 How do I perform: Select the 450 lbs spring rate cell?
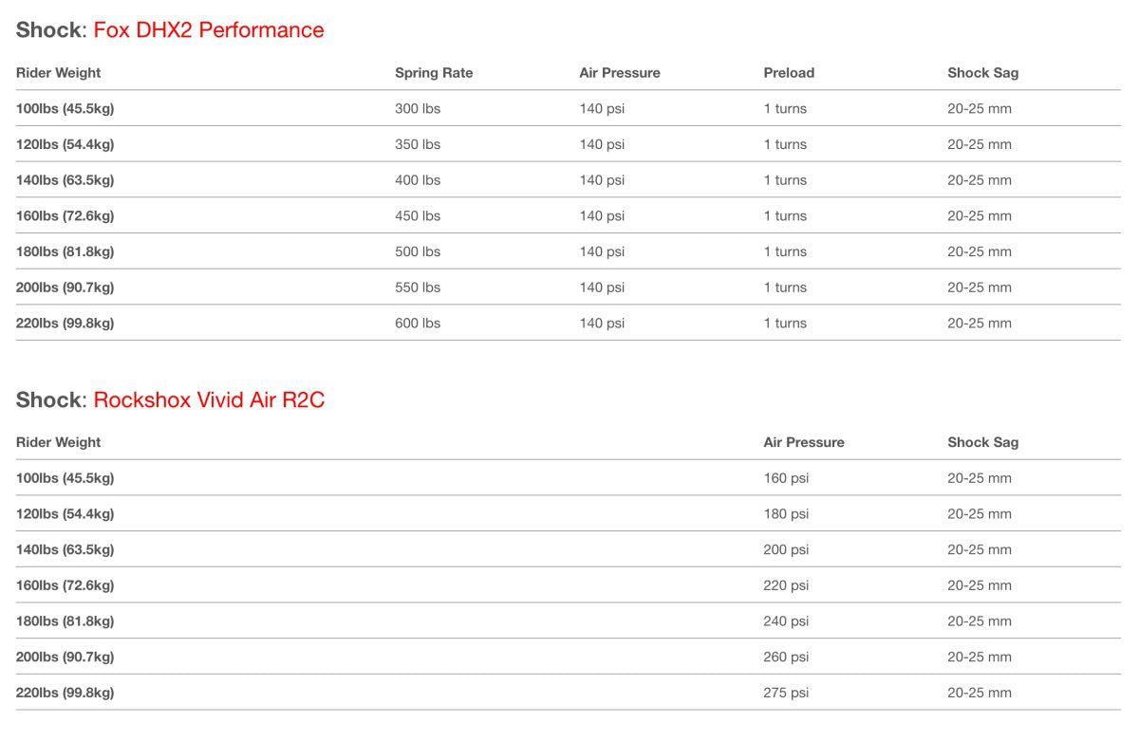click(x=418, y=216)
